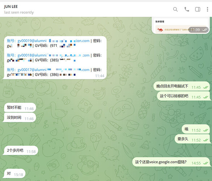Viewport: 212px width, 181px height.
Task: Click the 'last seen recently' status text
Action: [x=19, y=12]
